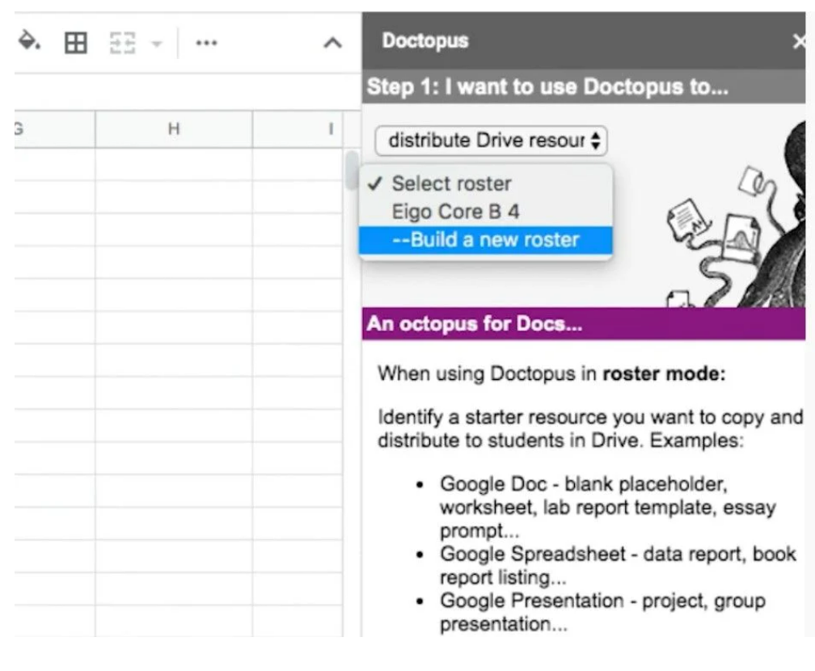The image size is (815, 671).
Task: Open the three-dot more toolbar options
Action: (206, 43)
